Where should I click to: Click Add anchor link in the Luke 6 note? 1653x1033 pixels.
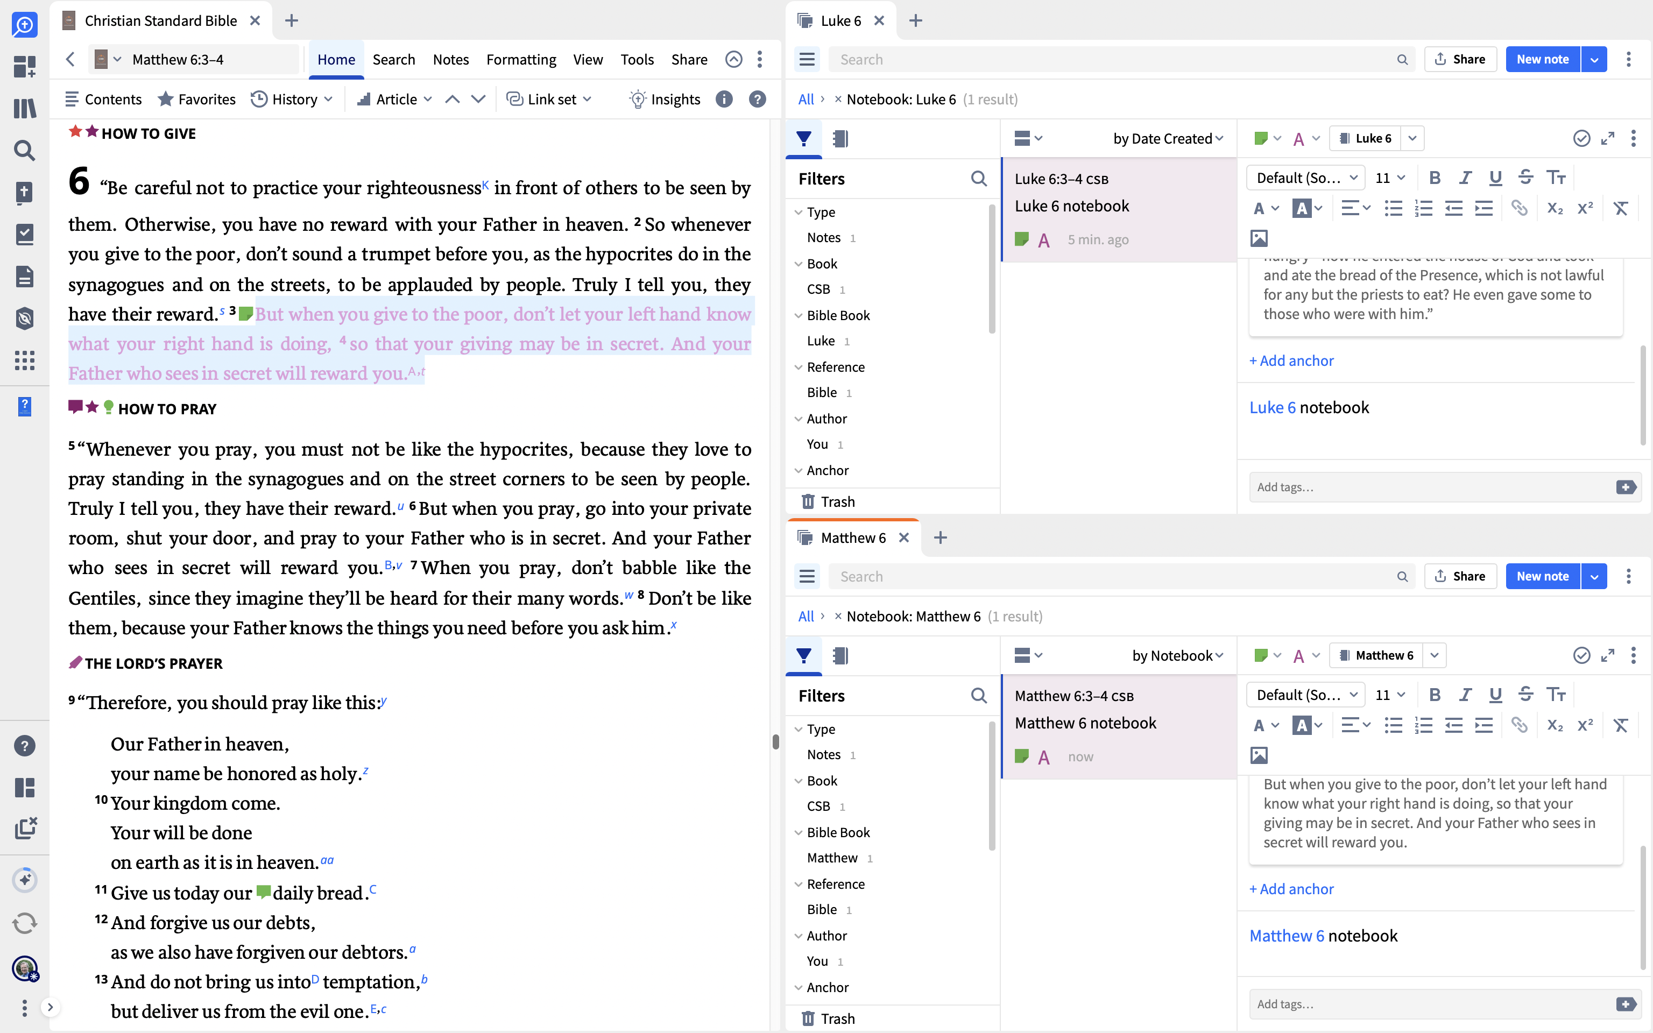(1291, 360)
